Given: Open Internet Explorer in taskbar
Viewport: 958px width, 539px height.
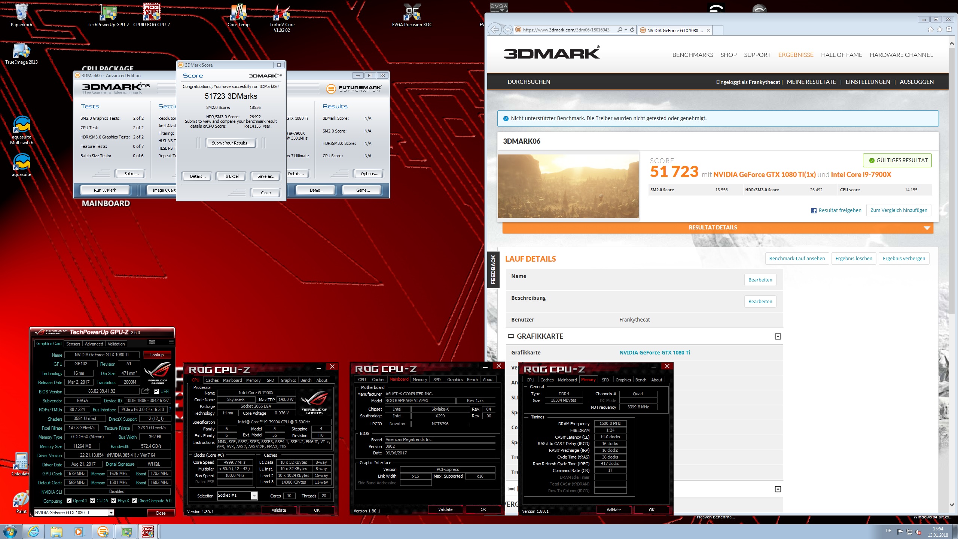Looking at the screenshot, I should point(33,532).
